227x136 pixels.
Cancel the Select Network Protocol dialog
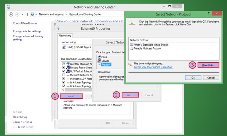click(211, 78)
